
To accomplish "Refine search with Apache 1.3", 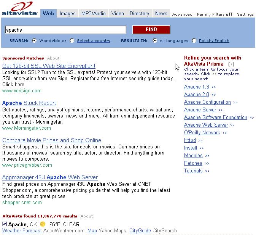I will [x=197, y=87].
